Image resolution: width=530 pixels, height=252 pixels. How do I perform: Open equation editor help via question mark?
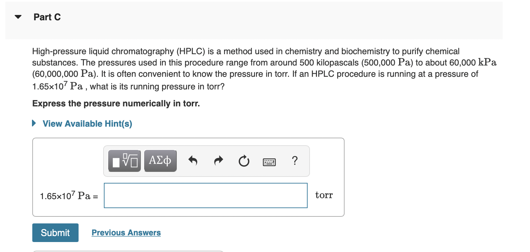point(295,161)
